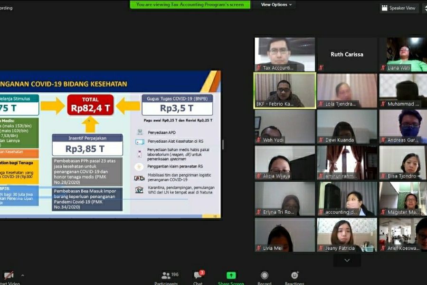Open the Participants panel icon

click(x=166, y=275)
